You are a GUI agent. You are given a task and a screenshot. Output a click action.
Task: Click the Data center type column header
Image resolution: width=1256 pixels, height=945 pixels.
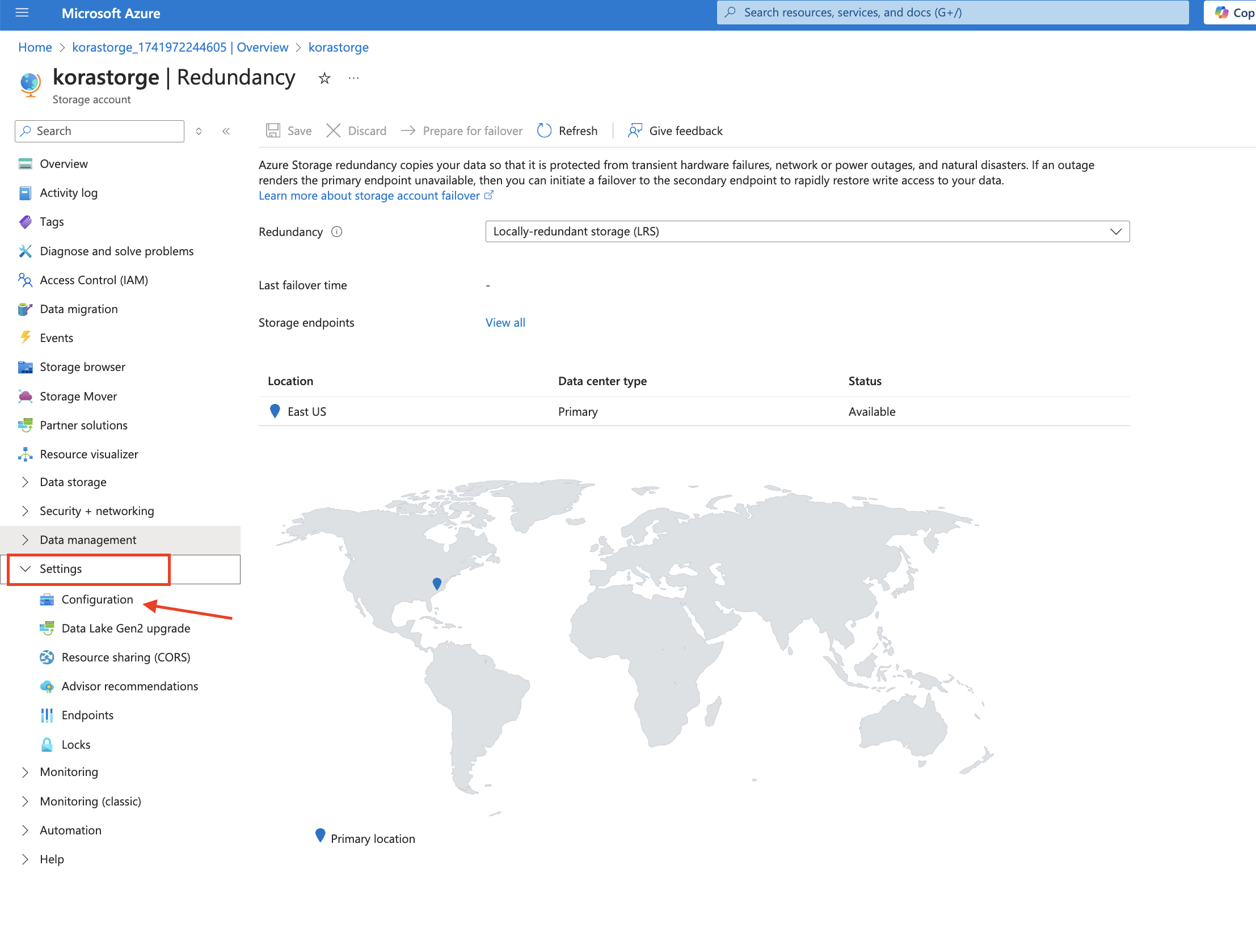pos(602,382)
